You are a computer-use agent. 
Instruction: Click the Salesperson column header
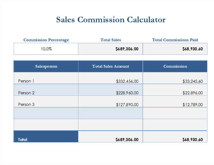pos(46,66)
